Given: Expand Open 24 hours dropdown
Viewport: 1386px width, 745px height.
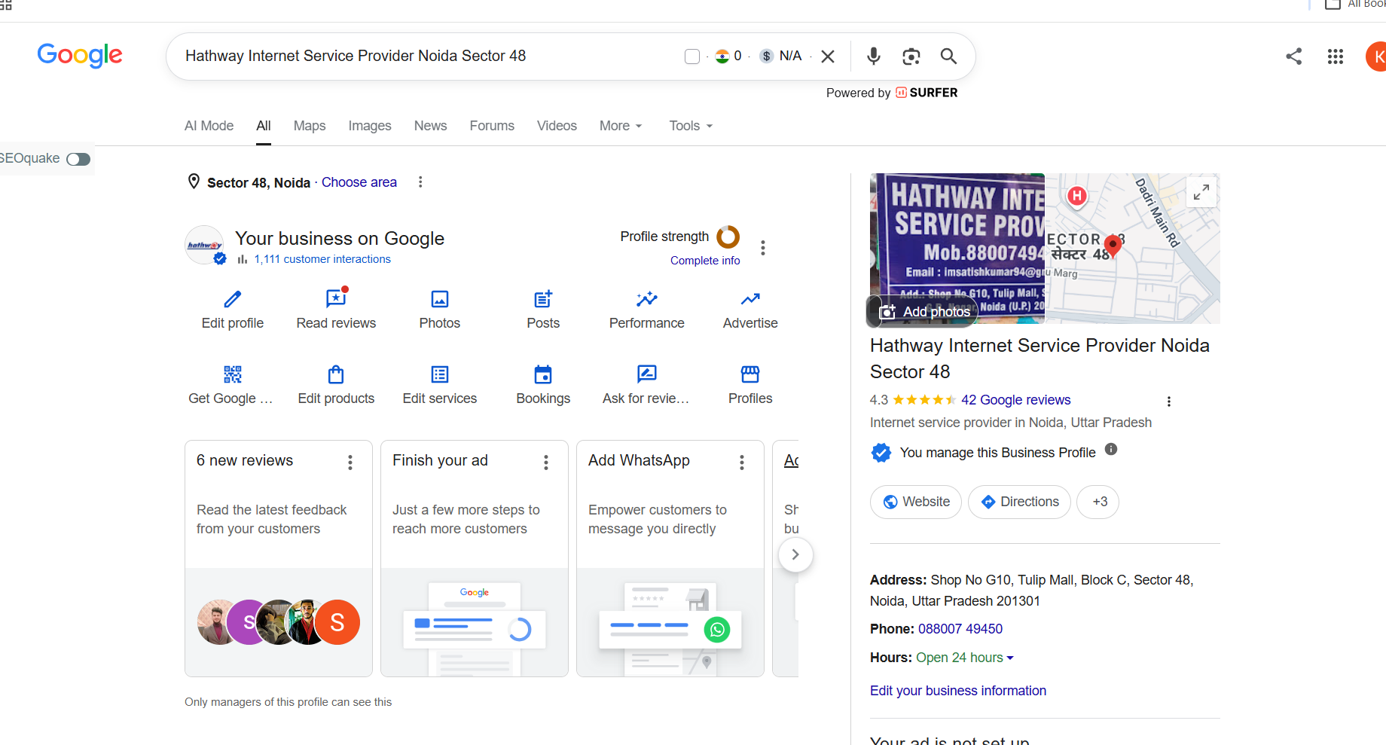Looking at the screenshot, I should coord(965,658).
